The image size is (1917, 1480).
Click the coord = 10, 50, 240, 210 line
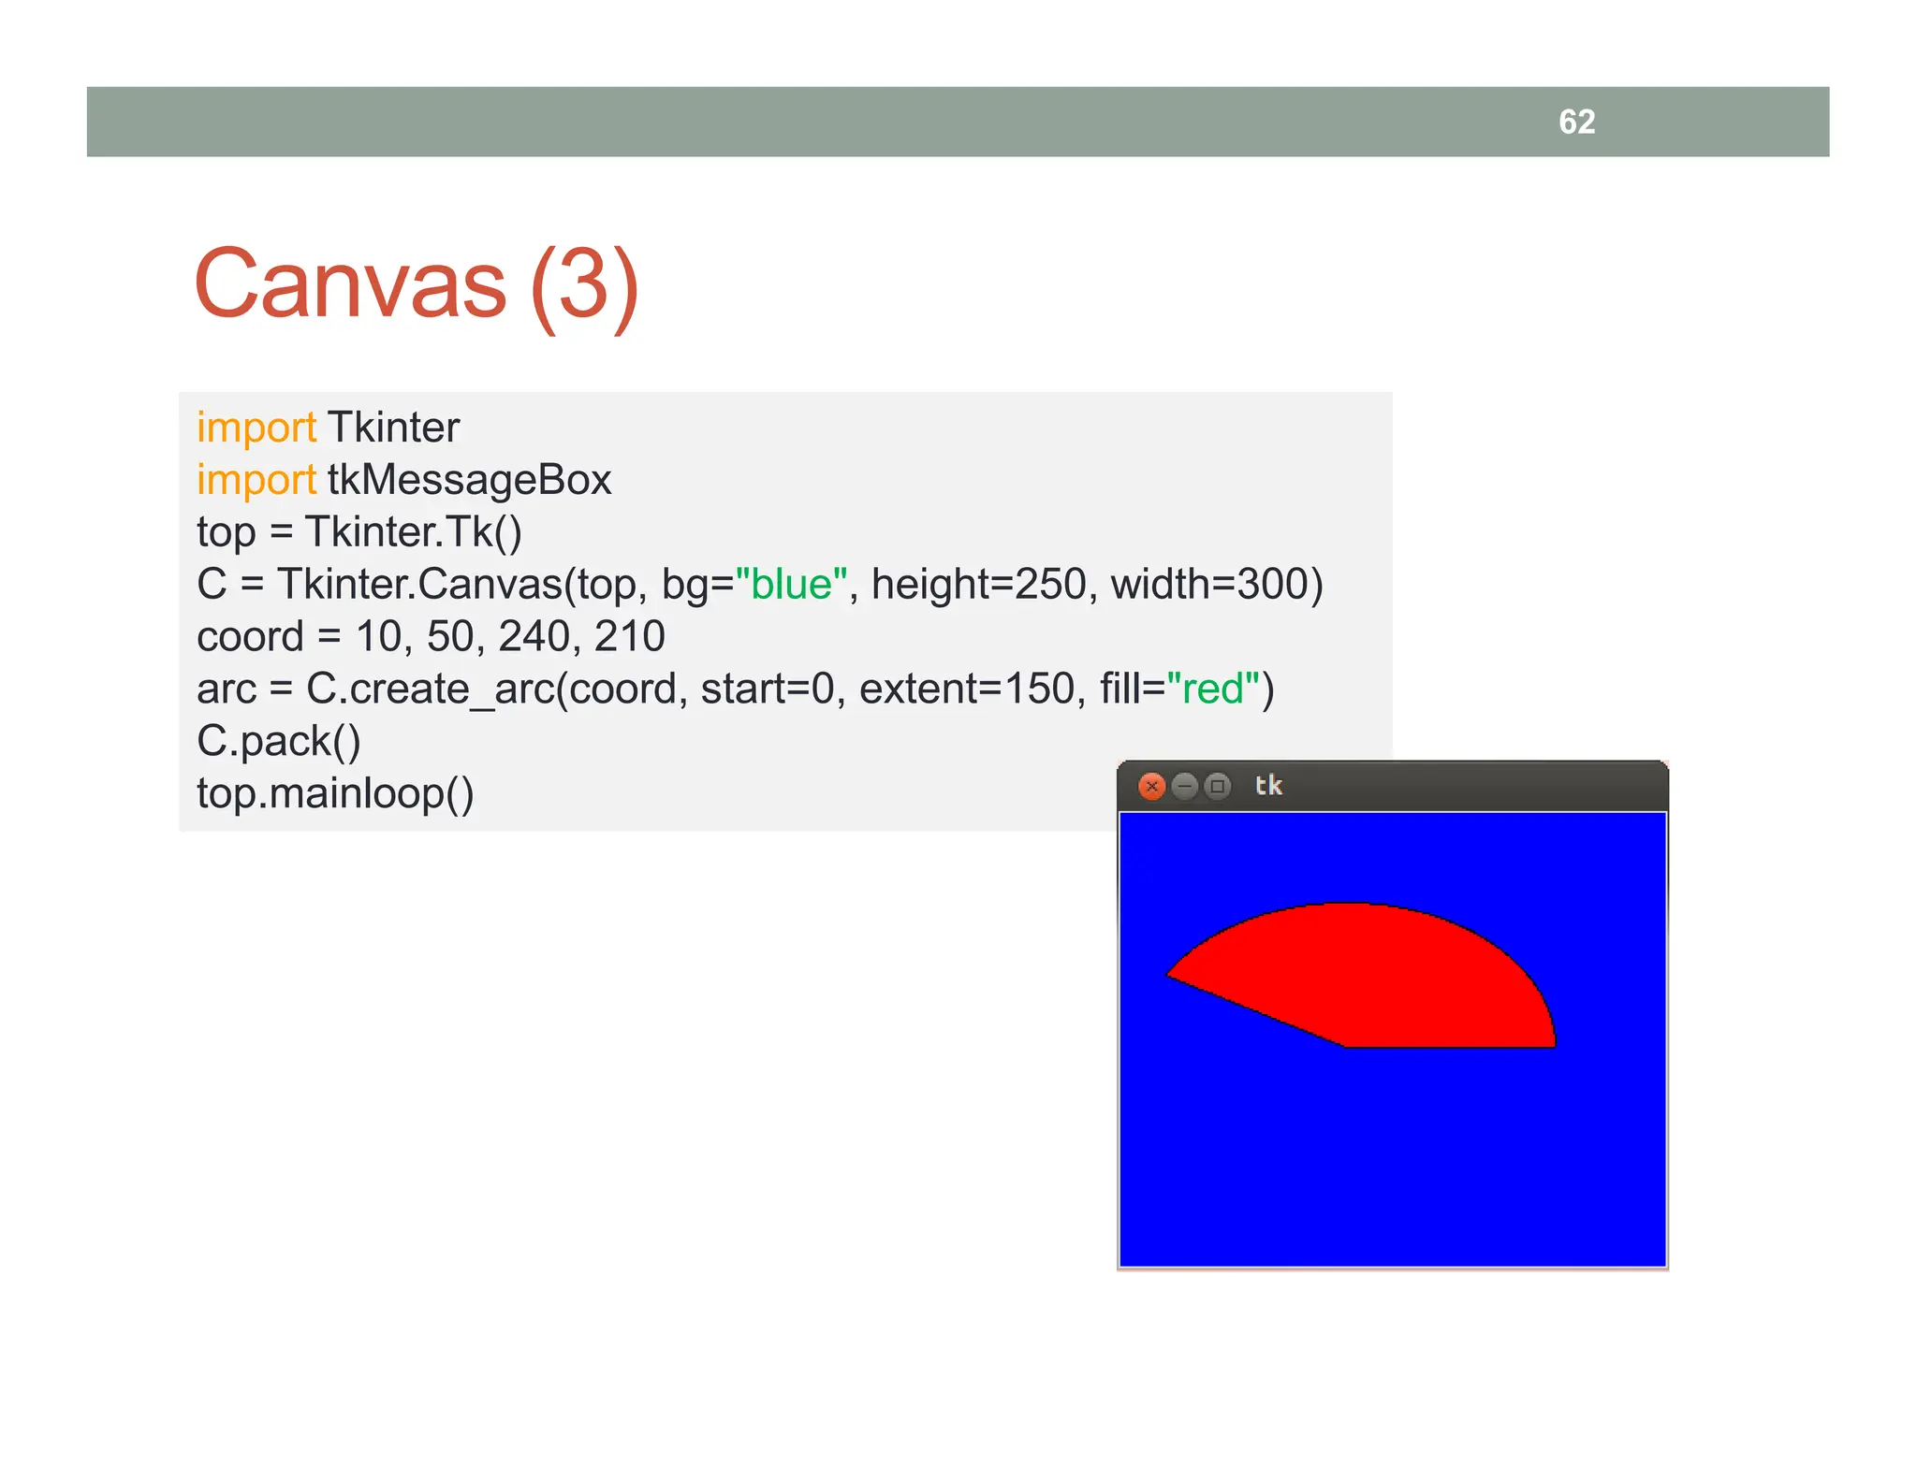coord(431,637)
